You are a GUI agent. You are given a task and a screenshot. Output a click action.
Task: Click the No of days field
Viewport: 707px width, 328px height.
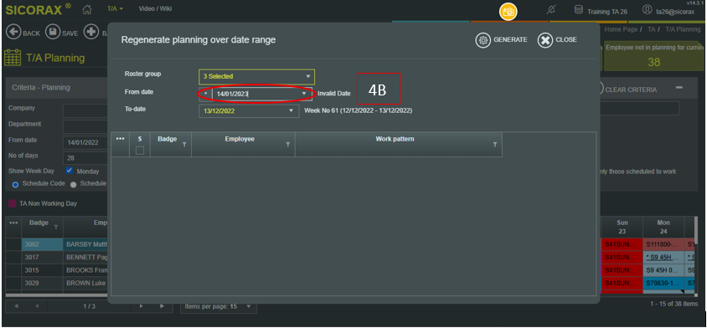point(85,158)
